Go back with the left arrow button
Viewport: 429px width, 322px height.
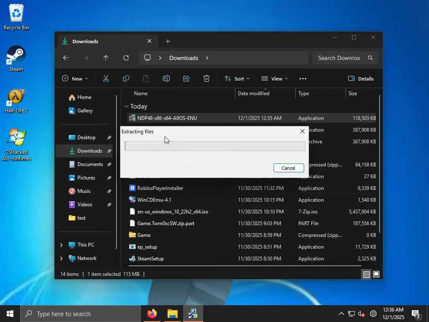coord(66,58)
